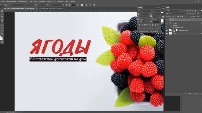Toggle character and paragraph panels icon

[x=82, y=5]
